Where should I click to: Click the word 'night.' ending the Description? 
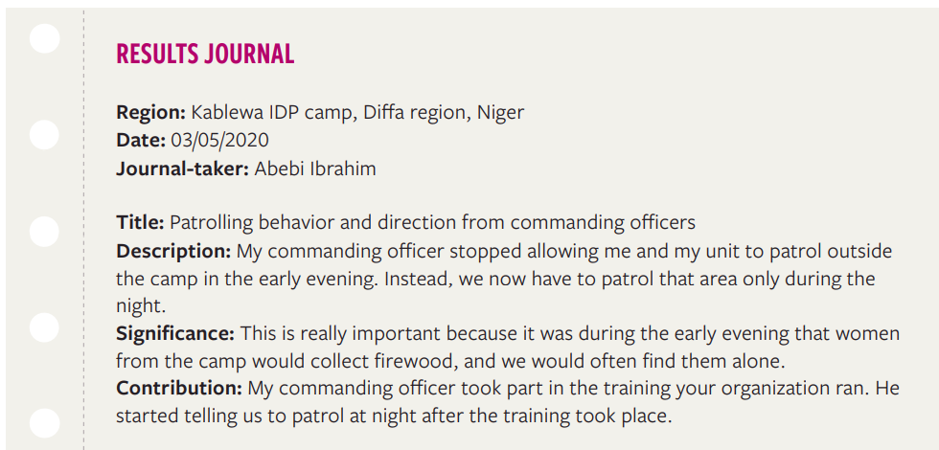click(141, 306)
